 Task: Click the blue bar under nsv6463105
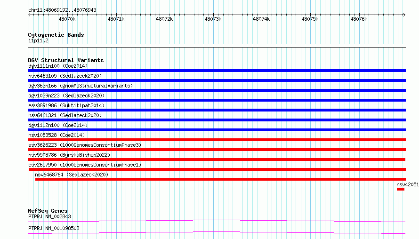pos(217,80)
